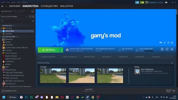The image size is (178, 100).
Task: Open Страница в магазине link
Action: tap(48, 57)
